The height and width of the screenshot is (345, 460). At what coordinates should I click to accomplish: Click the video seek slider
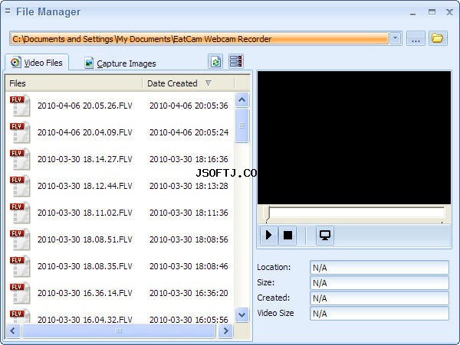click(355, 214)
